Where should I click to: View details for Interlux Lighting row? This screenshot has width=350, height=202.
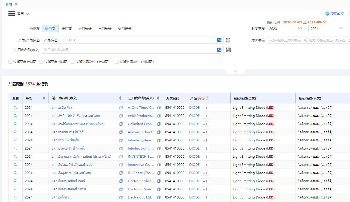[15, 148]
